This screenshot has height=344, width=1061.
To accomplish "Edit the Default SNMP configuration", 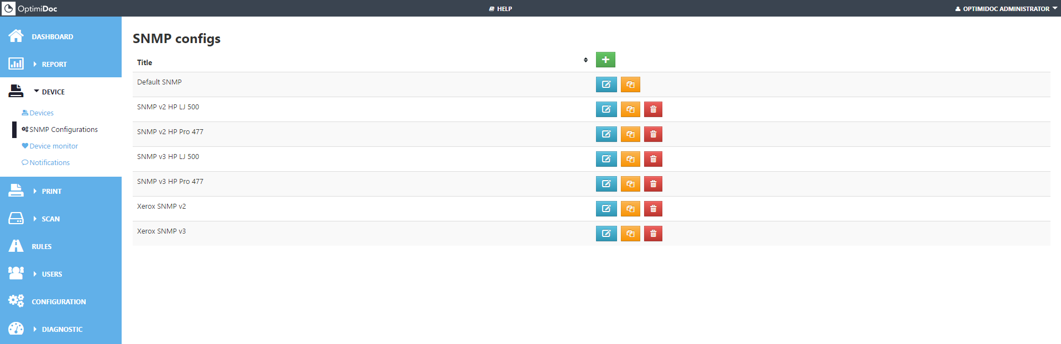I will point(606,84).
